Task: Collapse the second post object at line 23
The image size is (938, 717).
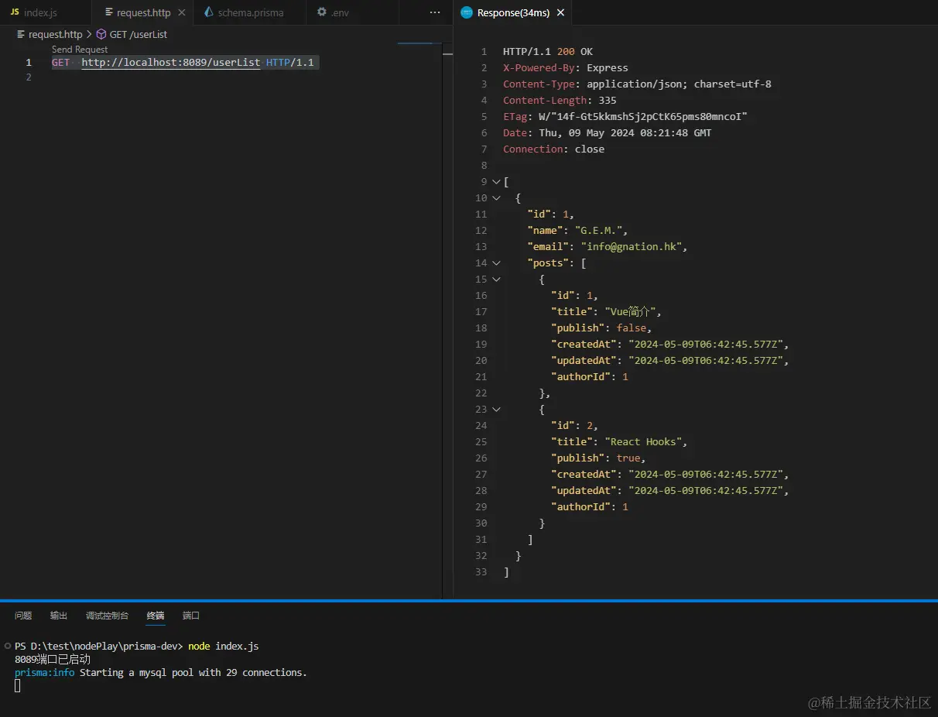Action: pos(496,410)
